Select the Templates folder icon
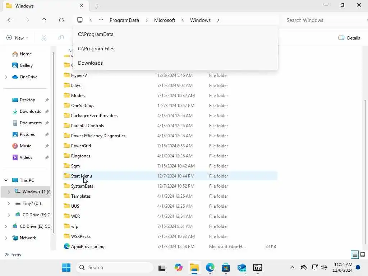Viewport: 368px width, 276px height. [x=66, y=196]
